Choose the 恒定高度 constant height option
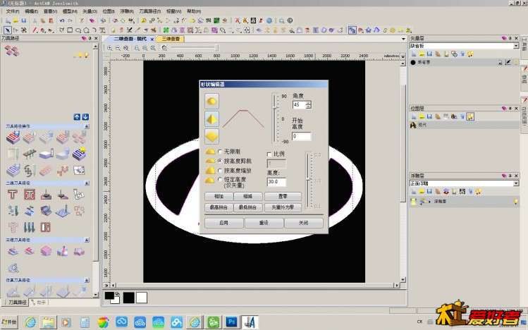This screenshot has width=528, height=330. point(220,180)
